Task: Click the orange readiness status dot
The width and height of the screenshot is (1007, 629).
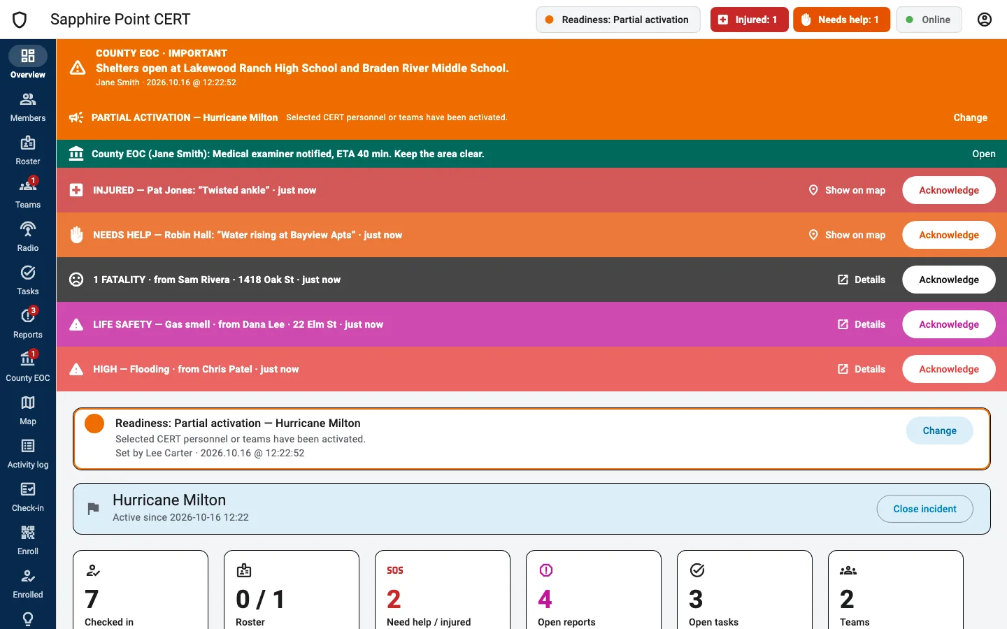Action: point(94,424)
